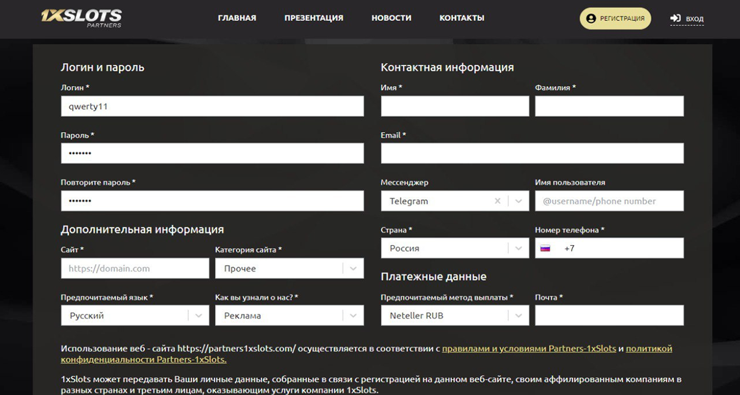Click the Логин и пароль heading
This screenshot has width=740, height=395.
pos(103,67)
